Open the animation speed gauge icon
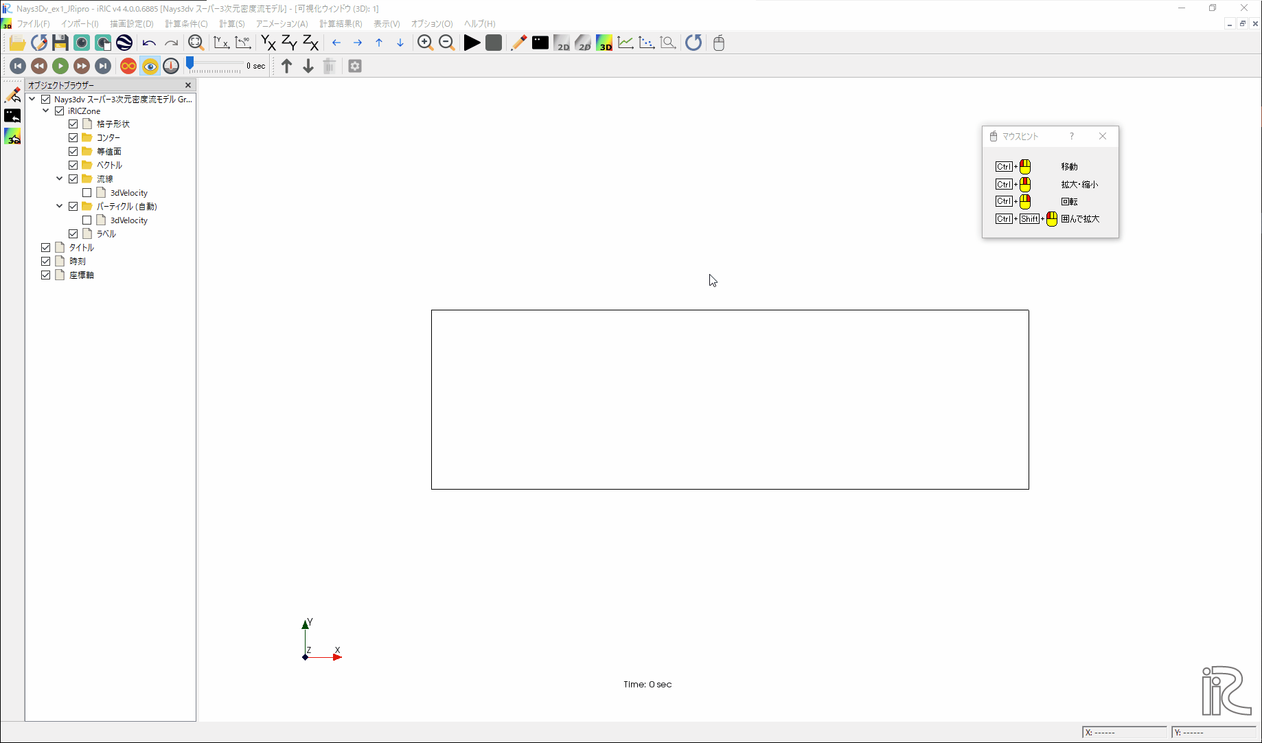Viewport: 1262px width, 743px height. point(171,66)
